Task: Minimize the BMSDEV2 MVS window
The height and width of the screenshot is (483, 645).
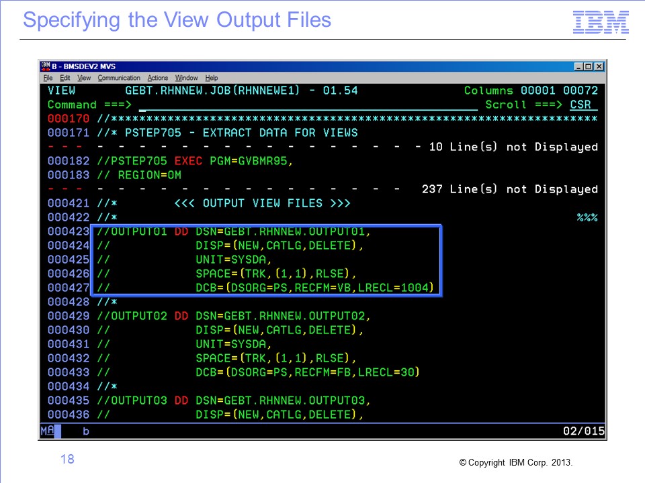Action: point(578,66)
